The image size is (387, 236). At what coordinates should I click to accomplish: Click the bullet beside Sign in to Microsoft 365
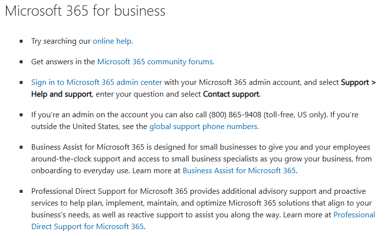click(21, 82)
